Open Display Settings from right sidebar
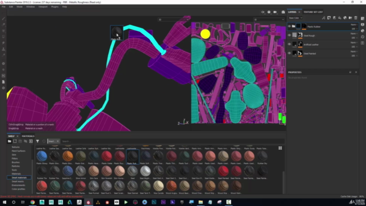Image resolution: width=366 pixels, height=206 pixels. (363, 25)
